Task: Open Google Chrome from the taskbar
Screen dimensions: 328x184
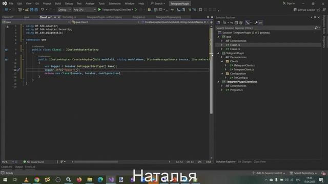Action: 37,179
